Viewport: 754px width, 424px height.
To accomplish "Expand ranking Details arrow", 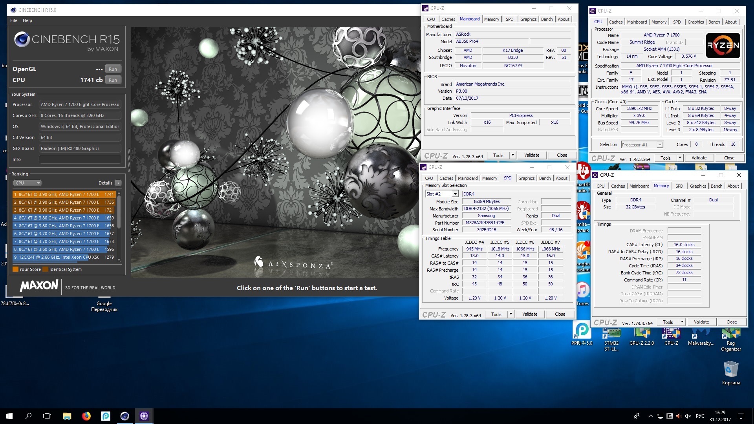I will pos(118,183).
